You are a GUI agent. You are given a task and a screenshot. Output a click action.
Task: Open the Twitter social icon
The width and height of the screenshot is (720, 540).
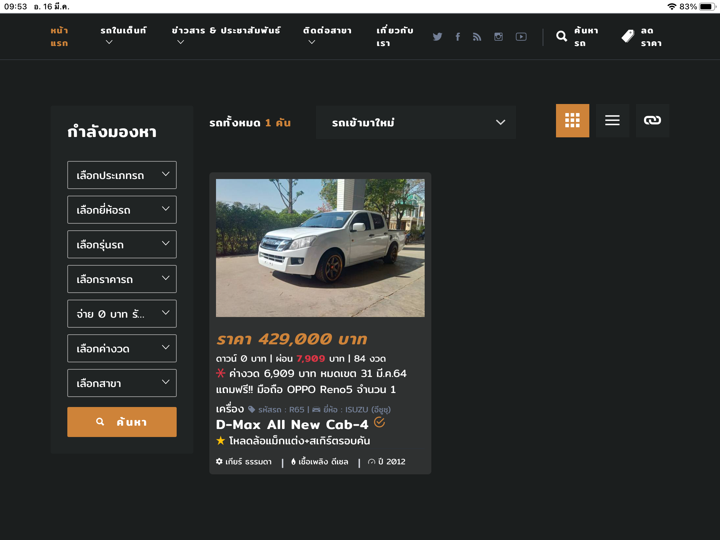click(x=437, y=37)
